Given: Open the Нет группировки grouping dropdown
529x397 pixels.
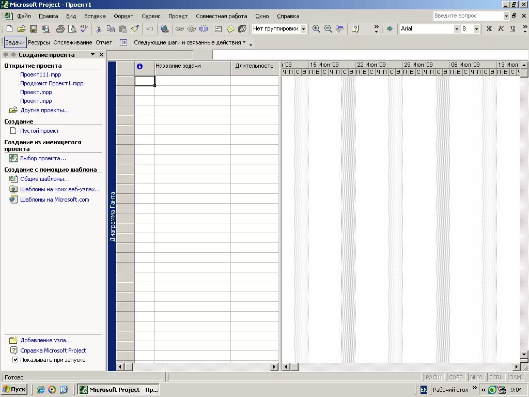Looking at the screenshot, I should [303, 29].
